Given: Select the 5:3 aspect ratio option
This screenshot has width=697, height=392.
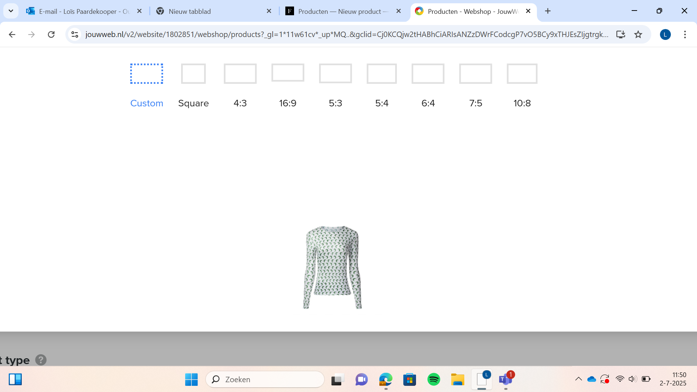Looking at the screenshot, I should click(x=335, y=73).
